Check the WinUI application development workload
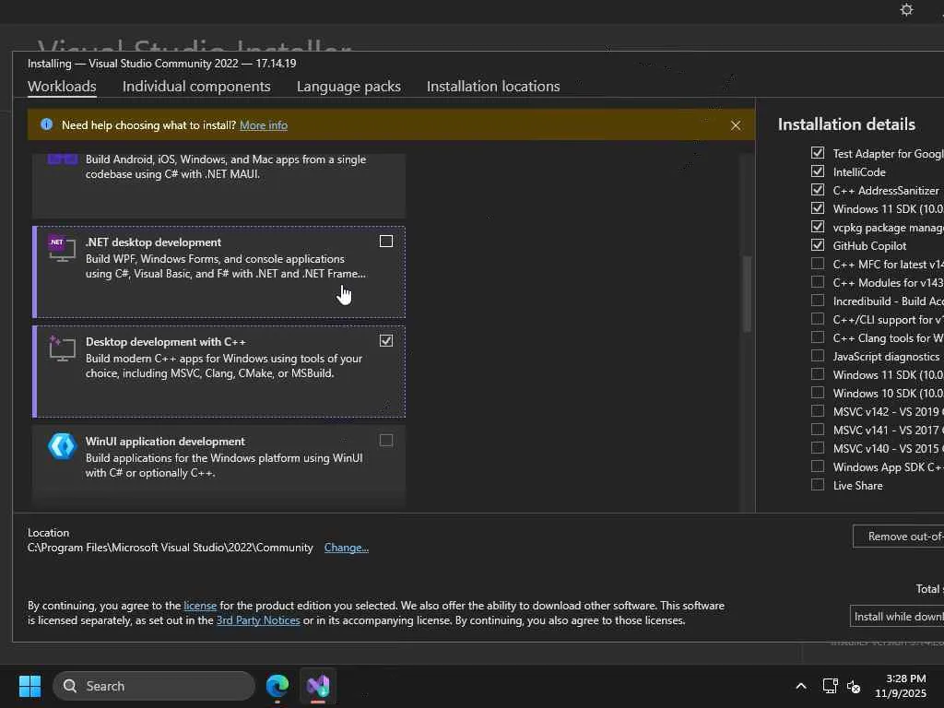 [386, 440]
